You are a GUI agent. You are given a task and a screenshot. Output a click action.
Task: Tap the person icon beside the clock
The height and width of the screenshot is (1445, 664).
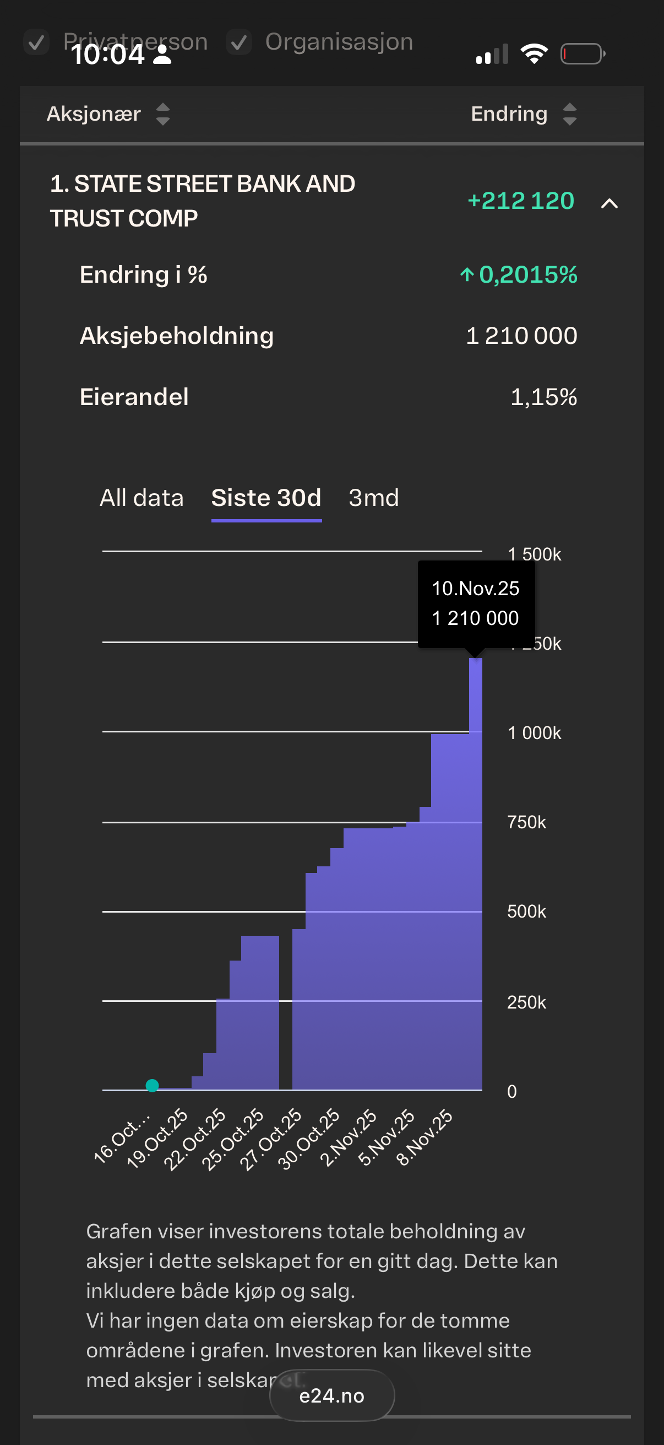162,55
